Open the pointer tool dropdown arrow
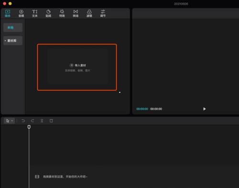The image size is (239, 188). coord(12,121)
